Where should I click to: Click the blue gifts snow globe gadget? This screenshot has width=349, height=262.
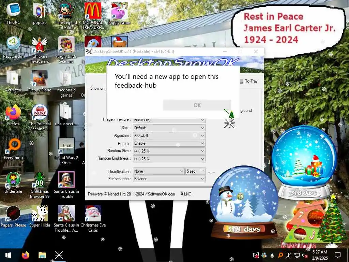(304, 163)
